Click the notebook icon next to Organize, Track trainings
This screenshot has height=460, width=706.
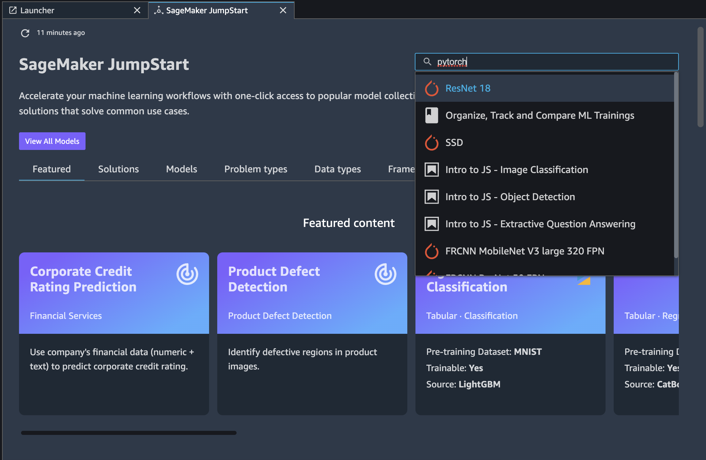432,115
